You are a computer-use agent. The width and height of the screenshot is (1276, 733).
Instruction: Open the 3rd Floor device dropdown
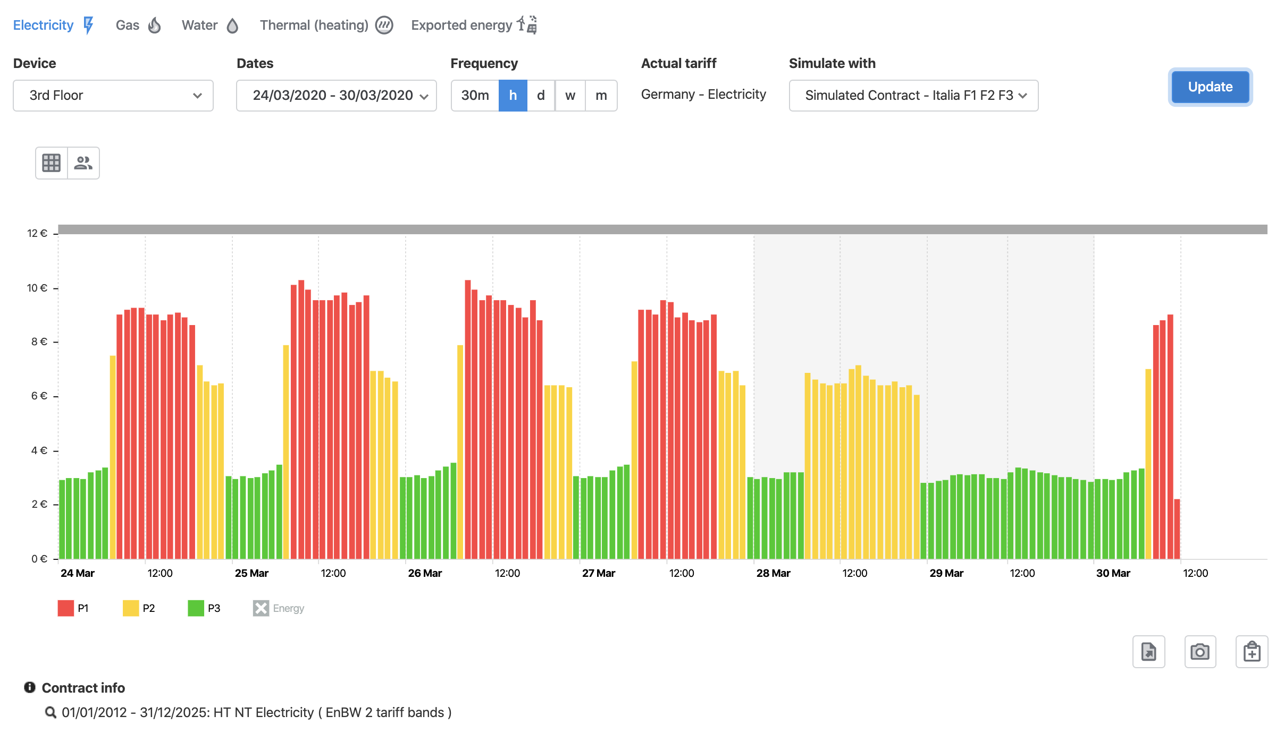click(113, 96)
